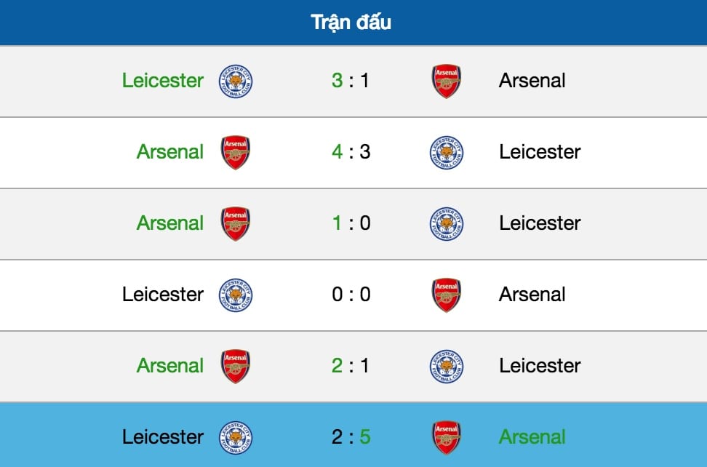This screenshot has height=467, width=707.
Task: Select the Arsenal crest in the 1:0 match
Action: pos(234,223)
